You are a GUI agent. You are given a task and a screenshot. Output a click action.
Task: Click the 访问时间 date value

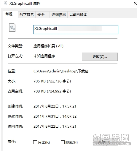pos(55,126)
